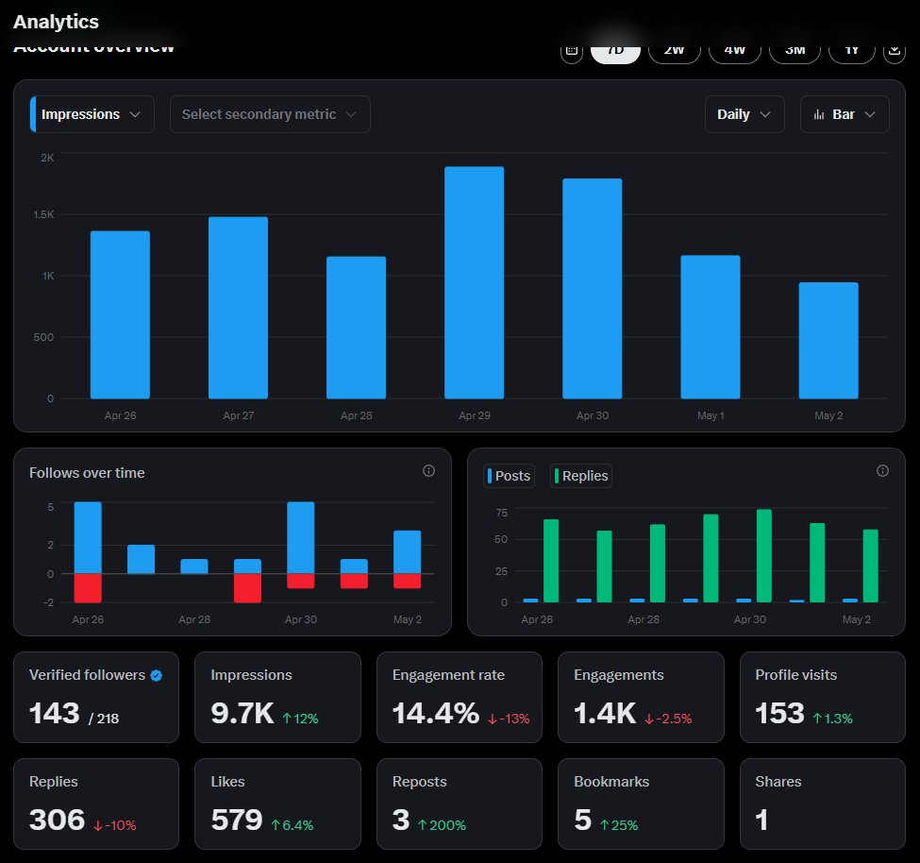The image size is (920, 863).
Task: Click the Apr 26 impressions bar
Action: (x=120, y=315)
